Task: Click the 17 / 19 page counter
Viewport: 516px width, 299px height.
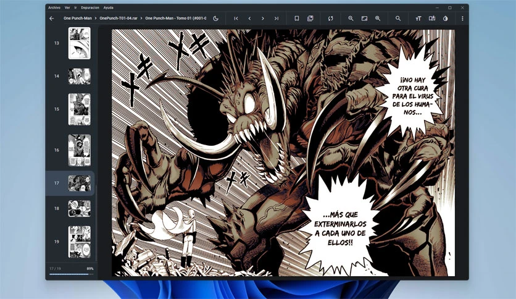Action: pyautogui.click(x=55, y=269)
